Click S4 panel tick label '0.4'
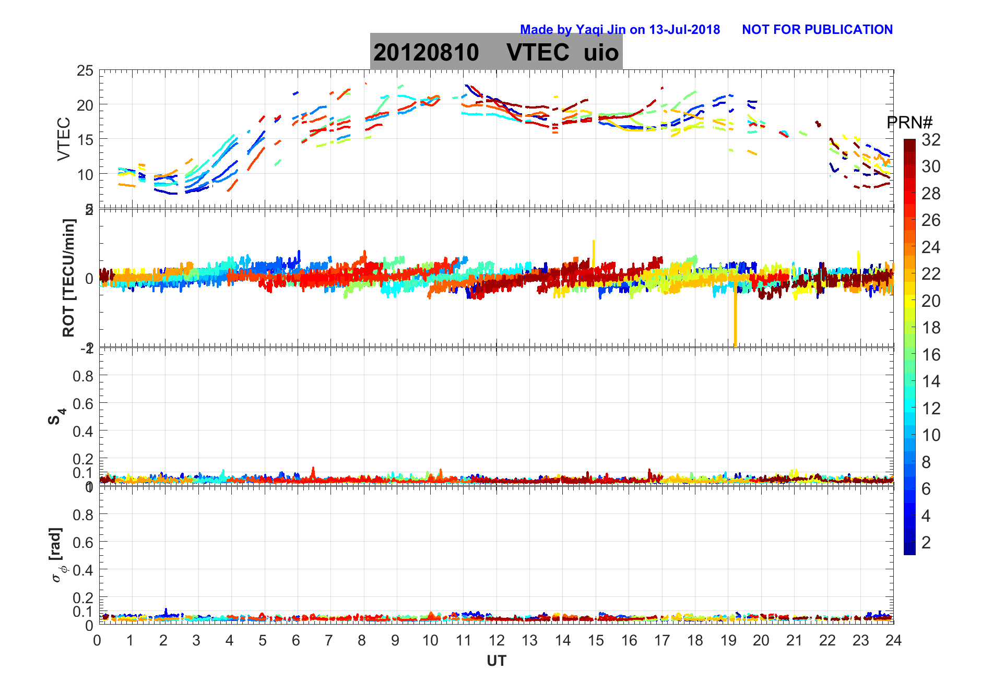Viewport: 993px width, 694px height. [83, 432]
